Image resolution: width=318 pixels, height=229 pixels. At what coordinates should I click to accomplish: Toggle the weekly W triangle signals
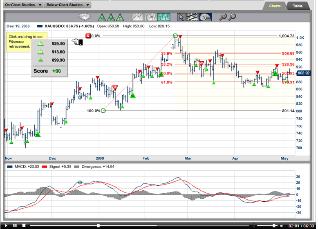[x=111, y=17]
